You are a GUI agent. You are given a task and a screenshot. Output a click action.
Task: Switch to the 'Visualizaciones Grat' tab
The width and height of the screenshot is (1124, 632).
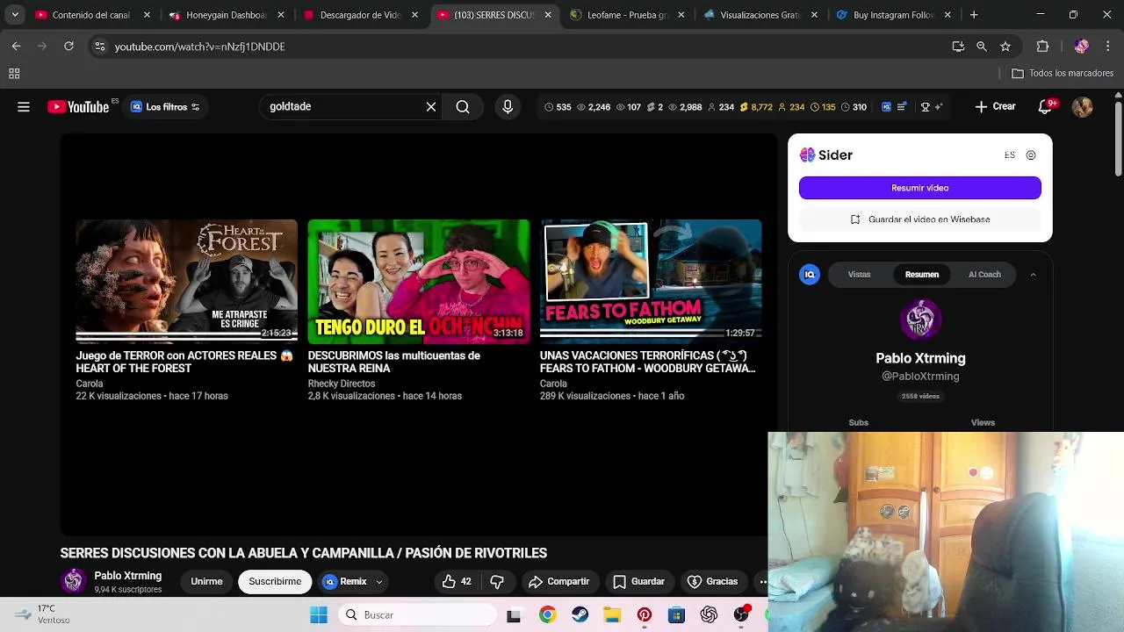[x=761, y=15]
